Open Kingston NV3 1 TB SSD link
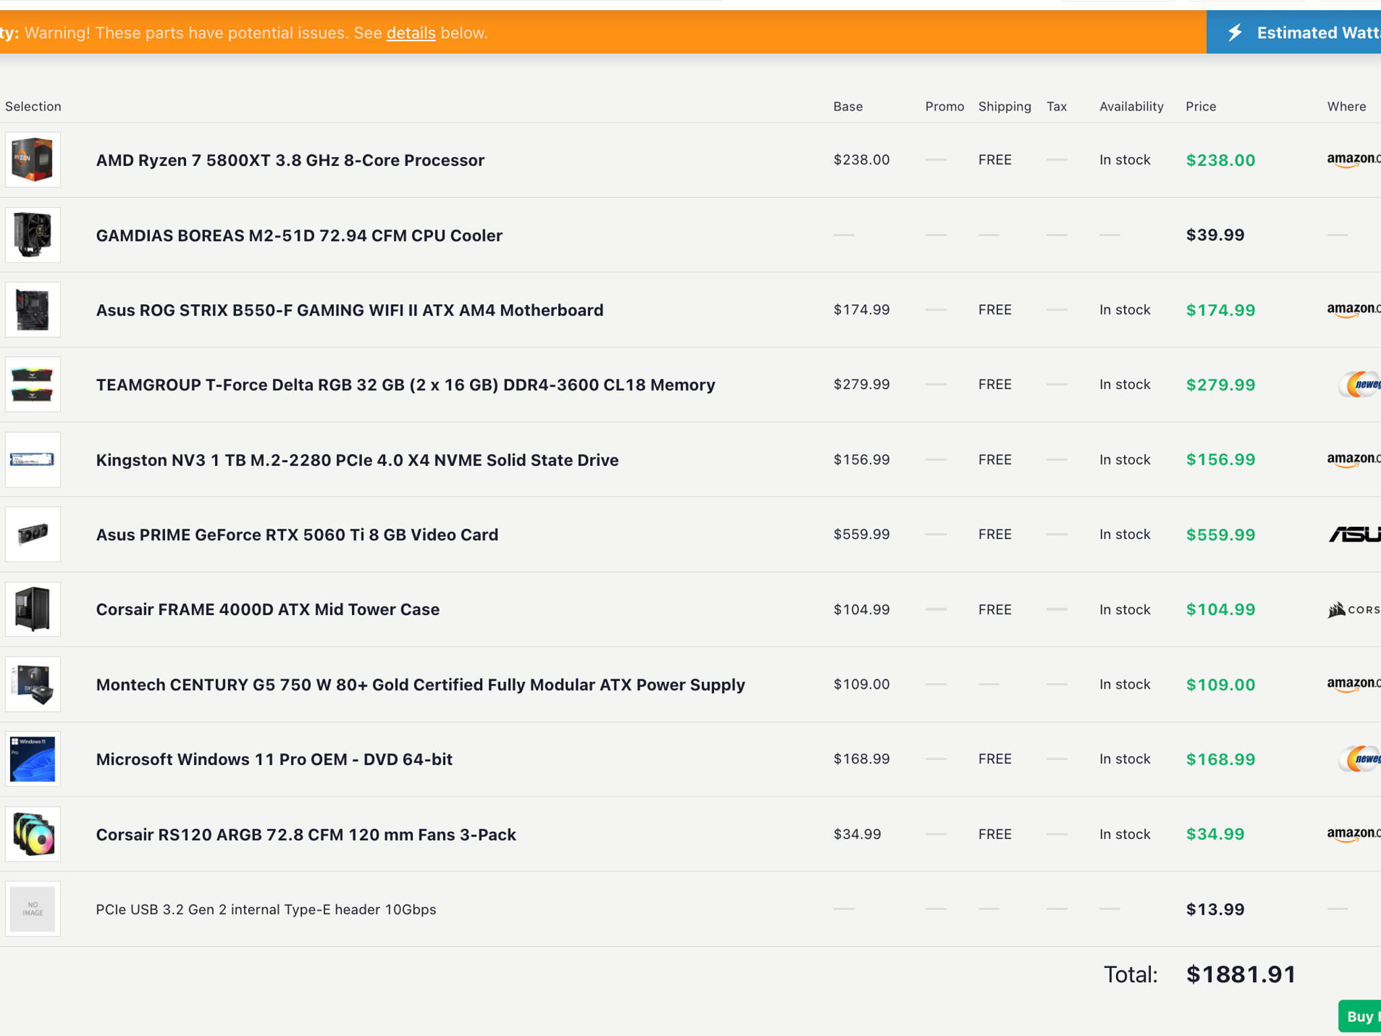Image resolution: width=1381 pixels, height=1036 pixels. [357, 460]
